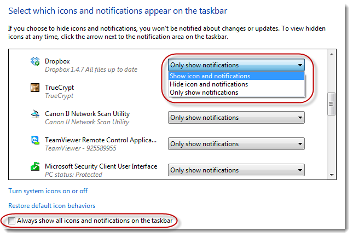This screenshot has height=237, width=353.
Task: Enable Always show all icons checkbox
Action: click(x=12, y=221)
